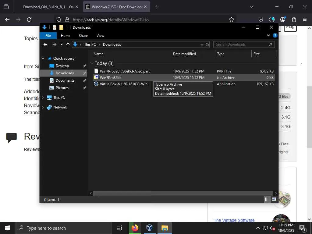Switch to Download_Old_Builds_6_1 tab
312x234 pixels.
click(x=48, y=7)
